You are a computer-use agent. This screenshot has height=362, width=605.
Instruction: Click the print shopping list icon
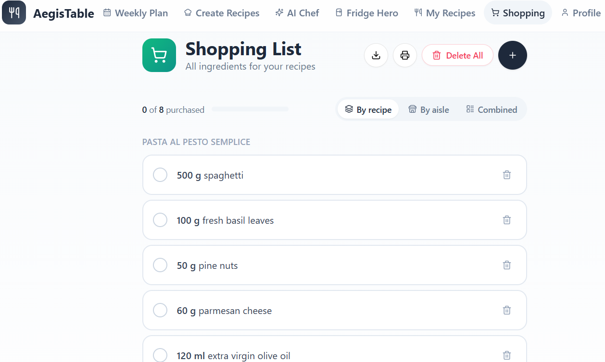pyautogui.click(x=405, y=55)
